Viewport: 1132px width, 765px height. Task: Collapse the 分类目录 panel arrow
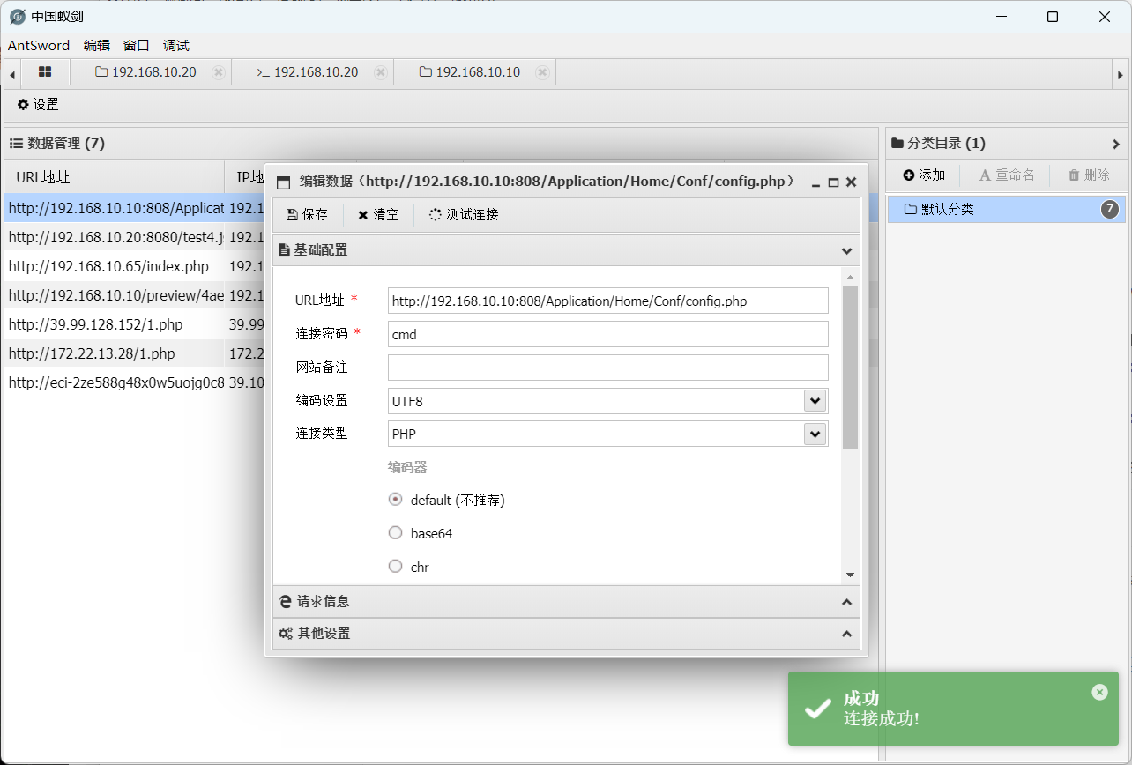(1116, 144)
